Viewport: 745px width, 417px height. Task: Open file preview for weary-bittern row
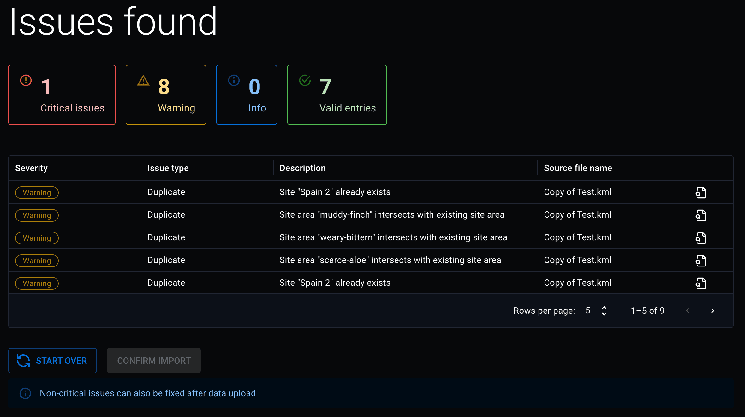[701, 238]
